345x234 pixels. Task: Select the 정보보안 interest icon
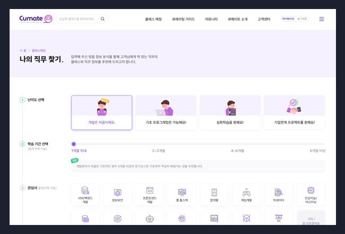point(117,193)
